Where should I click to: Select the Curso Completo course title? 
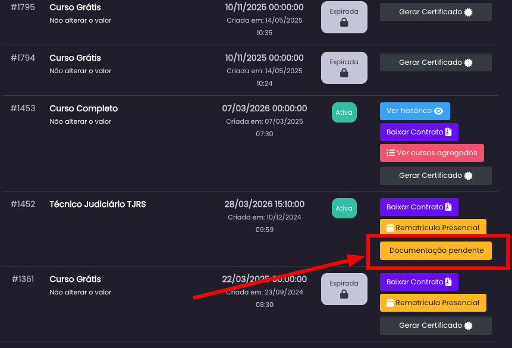[x=84, y=108]
